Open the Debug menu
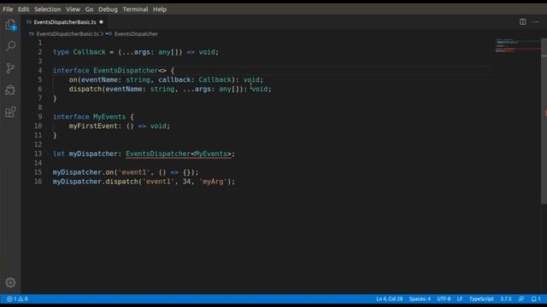 [x=108, y=9]
